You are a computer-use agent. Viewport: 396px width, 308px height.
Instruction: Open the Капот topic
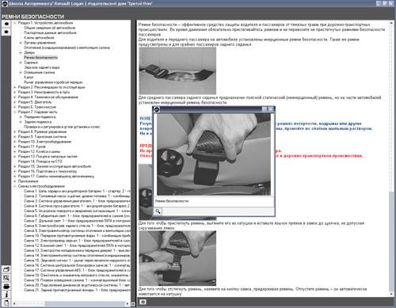[29, 78]
